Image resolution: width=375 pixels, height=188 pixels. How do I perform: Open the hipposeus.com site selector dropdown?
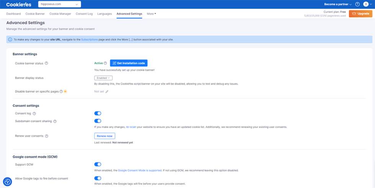[59, 4]
